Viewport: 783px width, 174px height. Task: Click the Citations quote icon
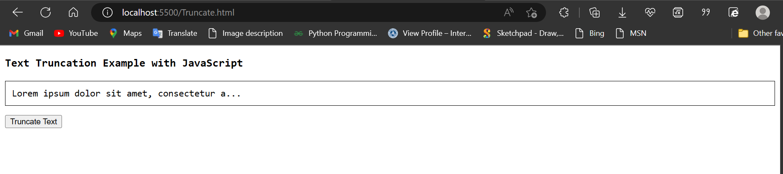click(x=705, y=13)
